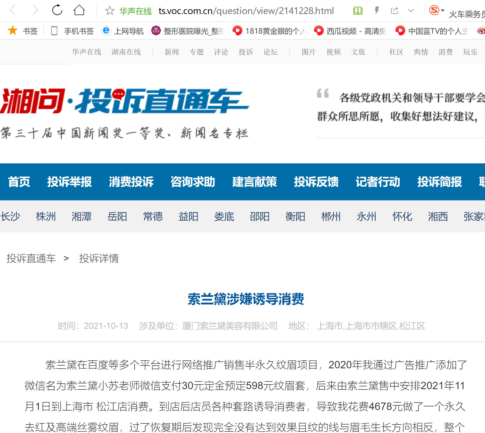Reload the page with the refresh icon
485x433 pixels.
tap(57, 10)
